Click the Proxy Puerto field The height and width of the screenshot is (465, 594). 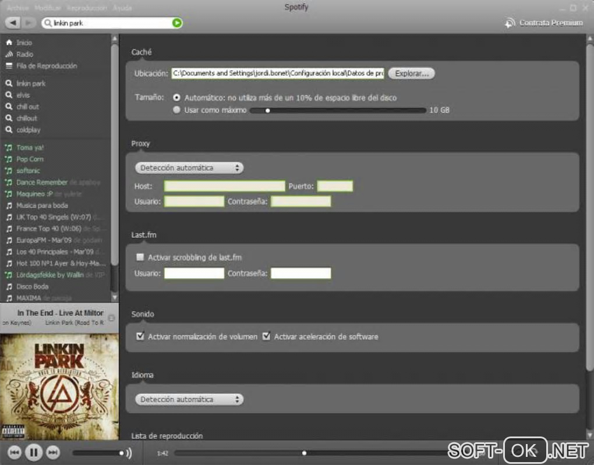335,186
